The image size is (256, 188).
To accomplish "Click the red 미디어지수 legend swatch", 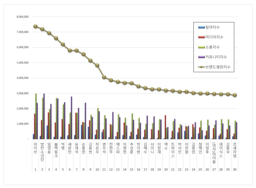I will [x=201, y=37].
